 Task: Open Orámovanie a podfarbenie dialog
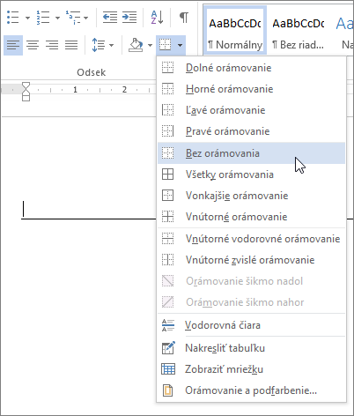251,390
